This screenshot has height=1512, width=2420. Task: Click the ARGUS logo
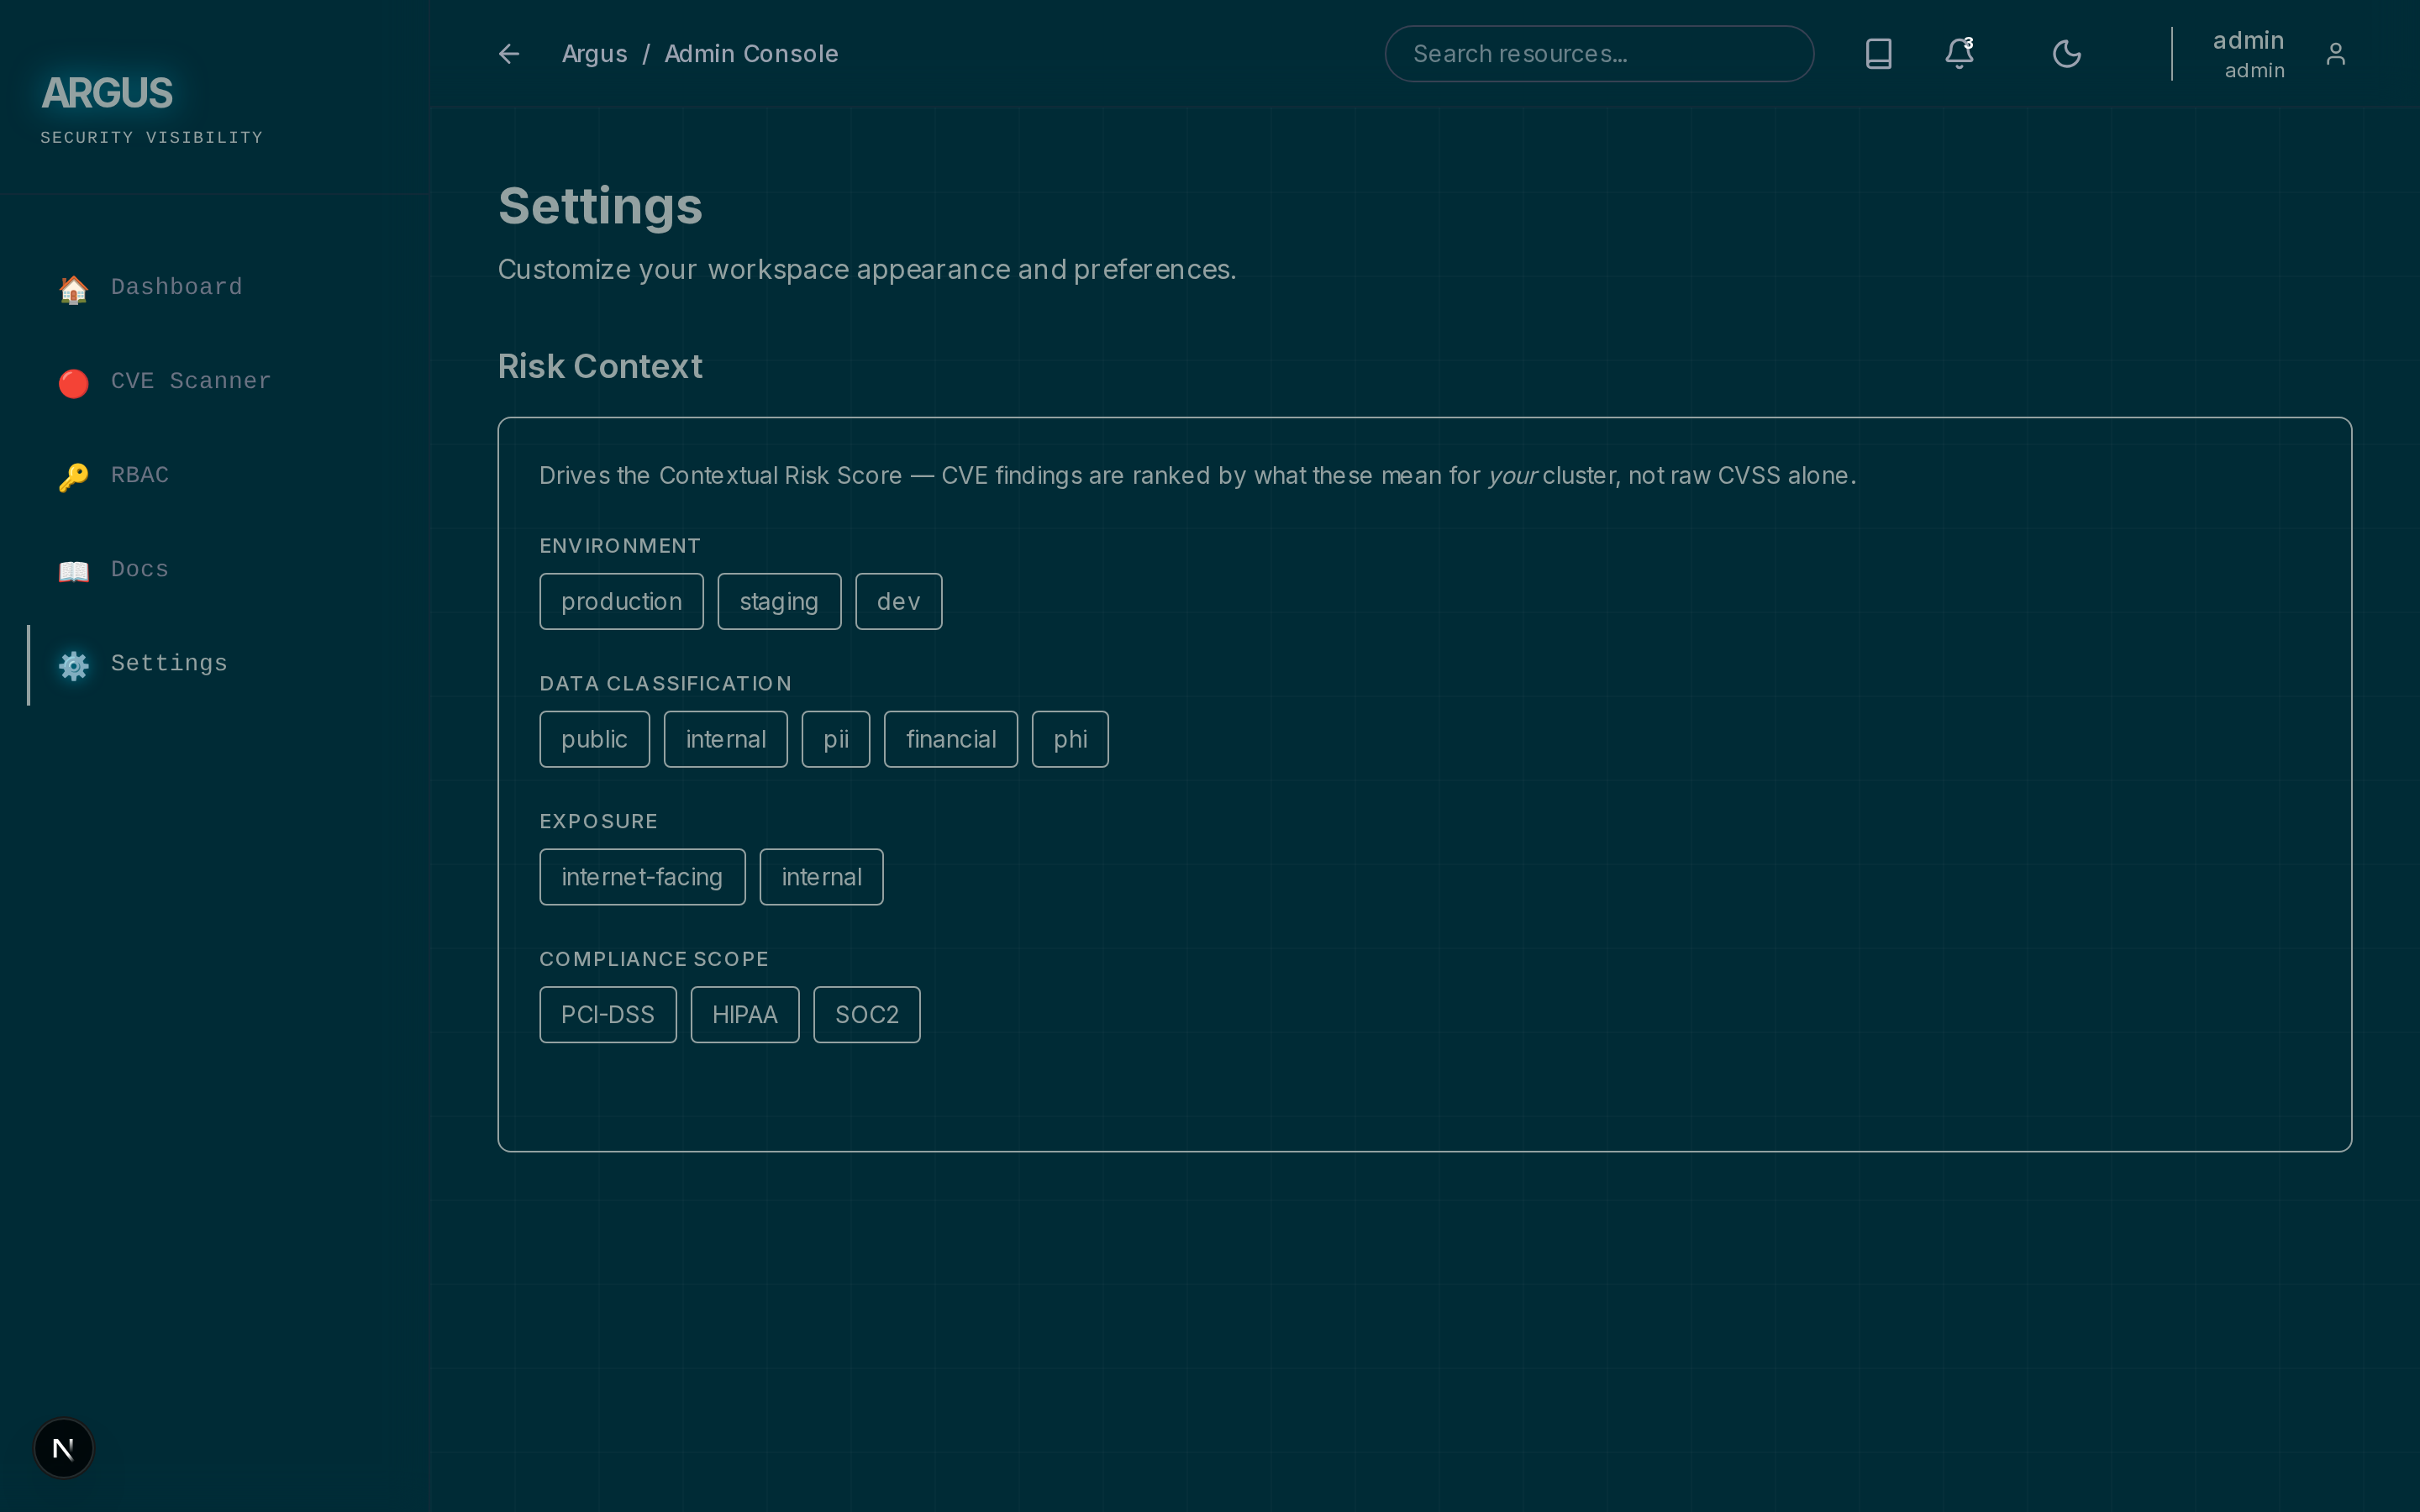(x=107, y=93)
